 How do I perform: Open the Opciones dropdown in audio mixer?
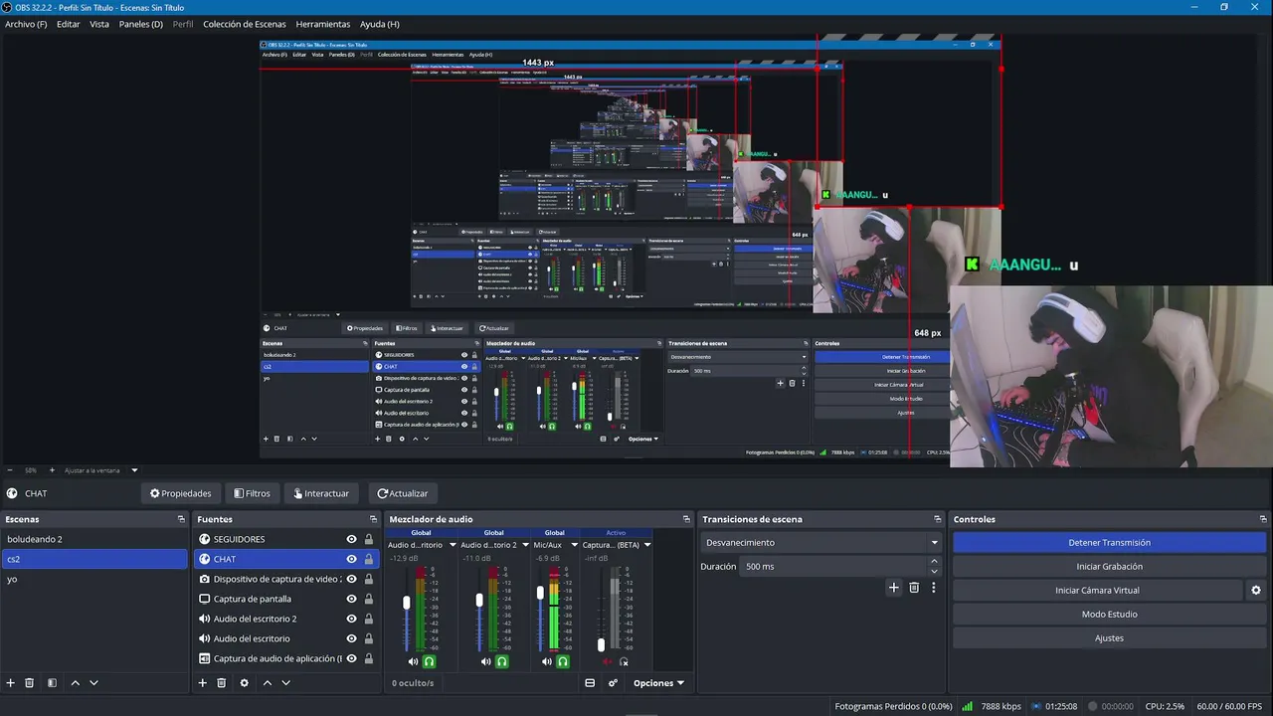(658, 683)
